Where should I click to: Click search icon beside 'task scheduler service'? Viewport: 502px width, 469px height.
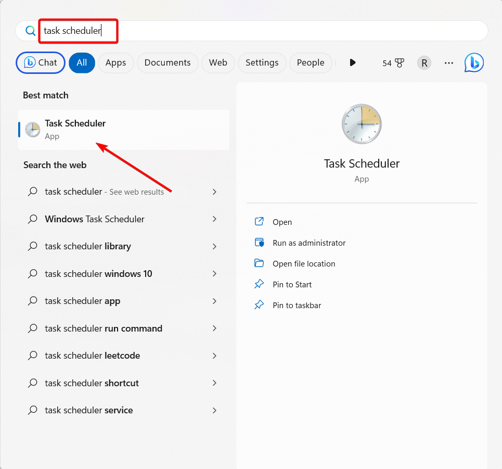point(33,410)
